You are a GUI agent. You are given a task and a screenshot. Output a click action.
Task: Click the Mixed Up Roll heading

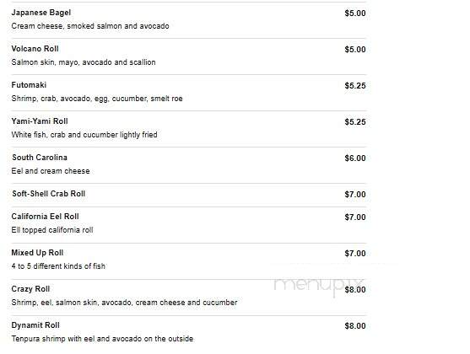(x=37, y=253)
